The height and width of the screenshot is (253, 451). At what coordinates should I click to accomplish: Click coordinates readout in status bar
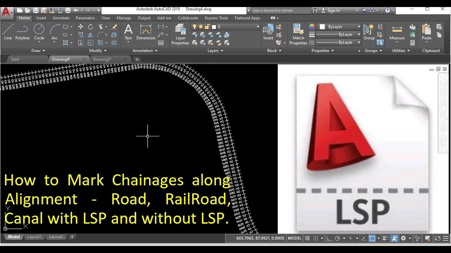click(x=260, y=238)
